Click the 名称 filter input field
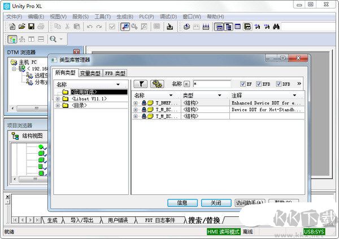 (211, 84)
